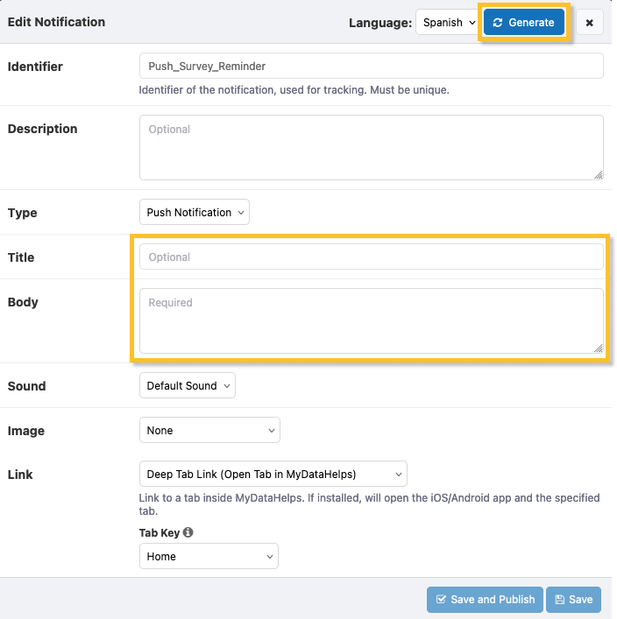
Task: Click the Tab Key info icon
Action: [188, 532]
